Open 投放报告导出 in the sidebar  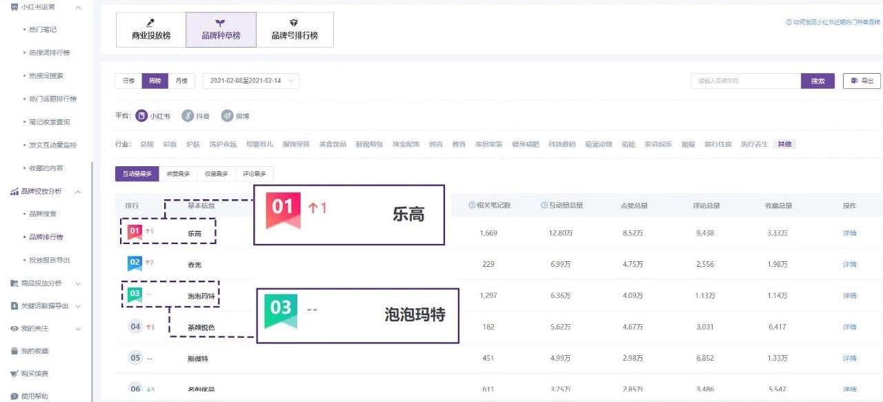tap(50, 260)
